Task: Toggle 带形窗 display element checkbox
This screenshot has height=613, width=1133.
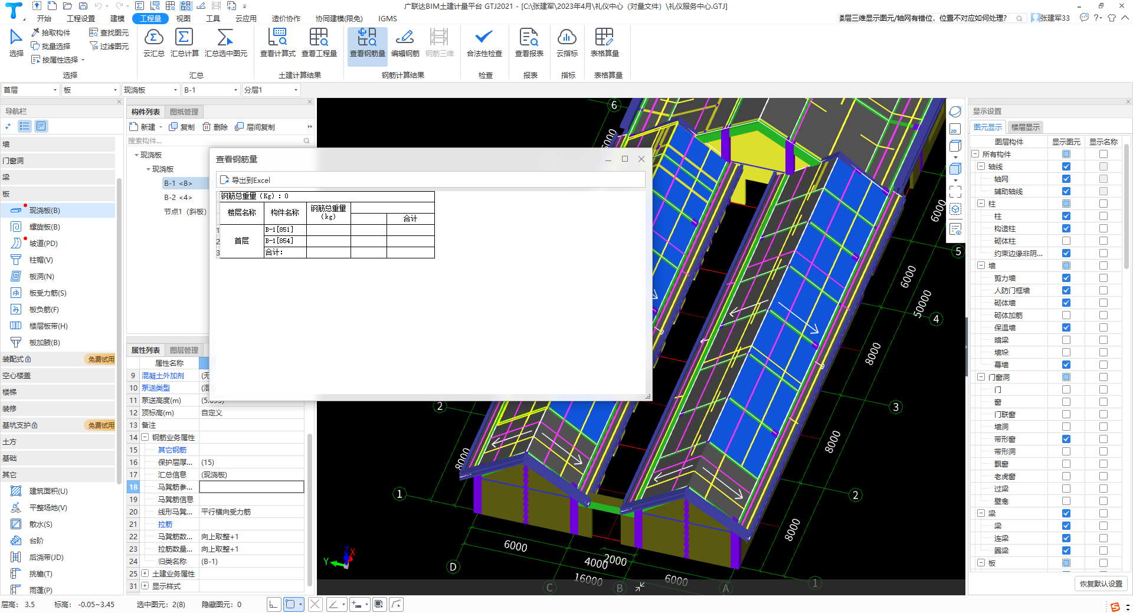Action: coord(1066,439)
